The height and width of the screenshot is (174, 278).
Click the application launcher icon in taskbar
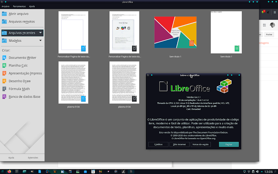3,171
